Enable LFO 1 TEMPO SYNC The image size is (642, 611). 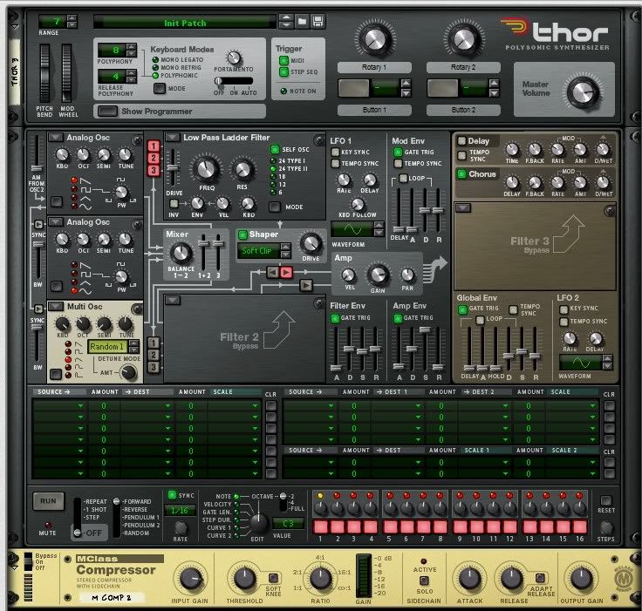pyautogui.click(x=335, y=164)
